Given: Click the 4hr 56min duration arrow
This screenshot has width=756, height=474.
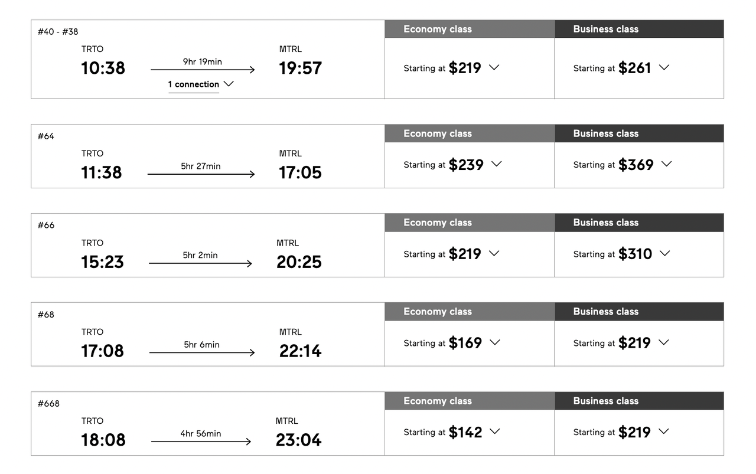Looking at the screenshot, I should coord(201,442).
